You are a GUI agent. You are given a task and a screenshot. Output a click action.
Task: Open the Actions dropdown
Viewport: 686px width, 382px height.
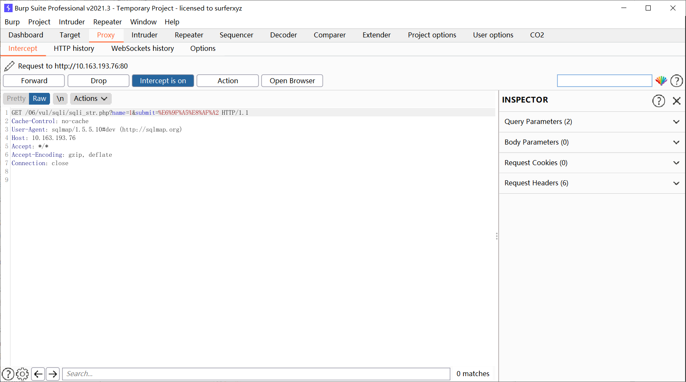point(91,98)
